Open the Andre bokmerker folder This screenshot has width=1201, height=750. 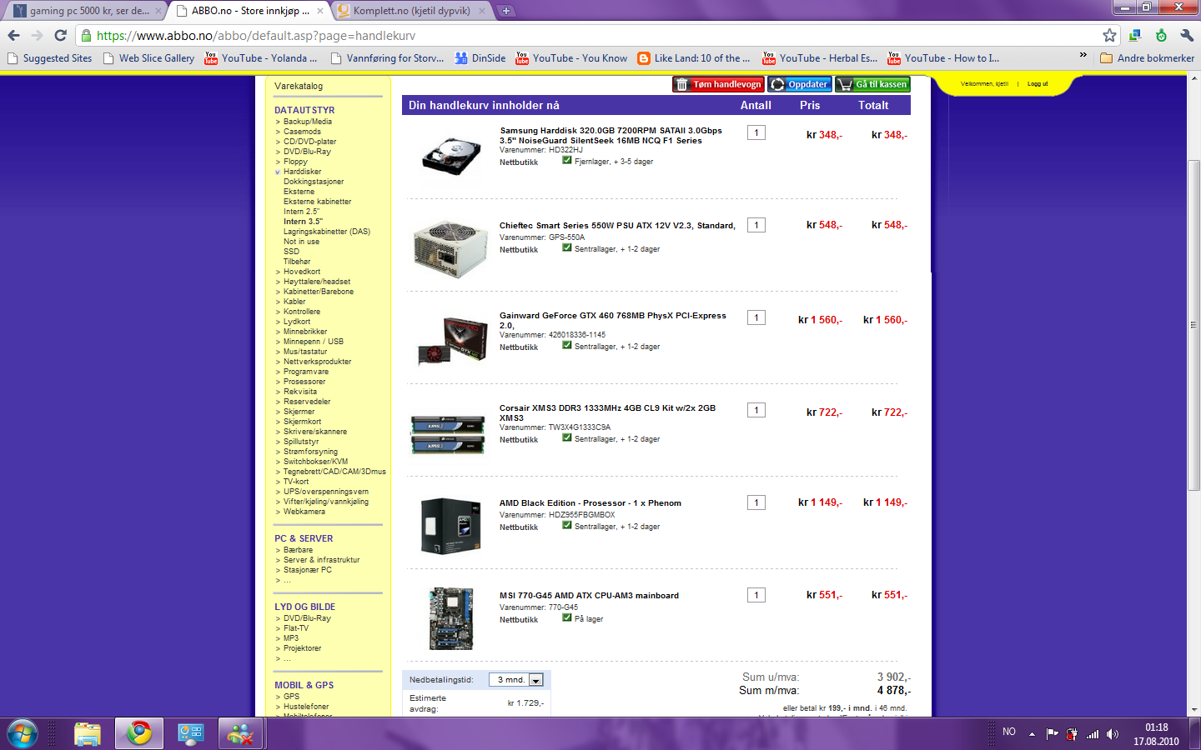pyautogui.click(x=1148, y=58)
